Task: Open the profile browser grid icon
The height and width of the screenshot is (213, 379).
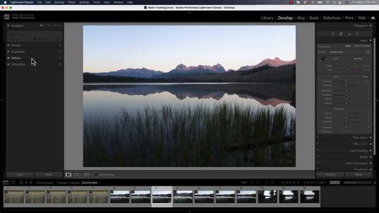Action: (x=367, y=52)
